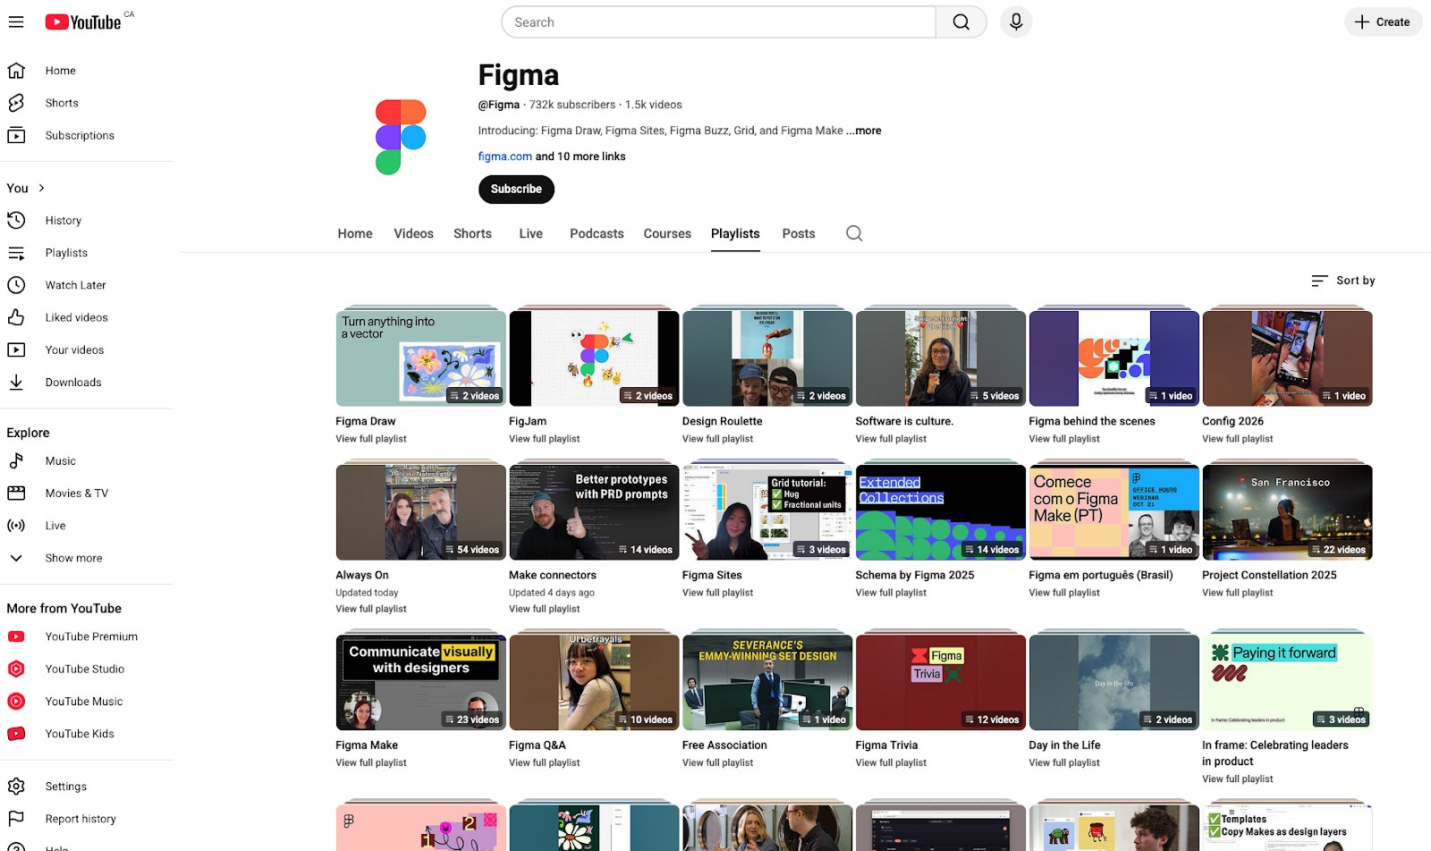Open YouTube Music icon

tap(16, 701)
